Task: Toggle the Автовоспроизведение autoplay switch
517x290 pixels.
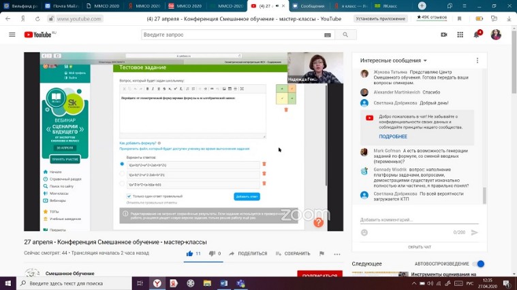Action: point(480,264)
